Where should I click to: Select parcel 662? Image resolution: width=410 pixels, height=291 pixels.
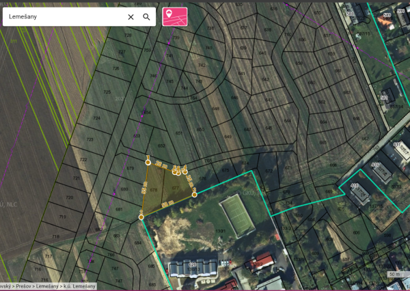click(x=322, y=102)
